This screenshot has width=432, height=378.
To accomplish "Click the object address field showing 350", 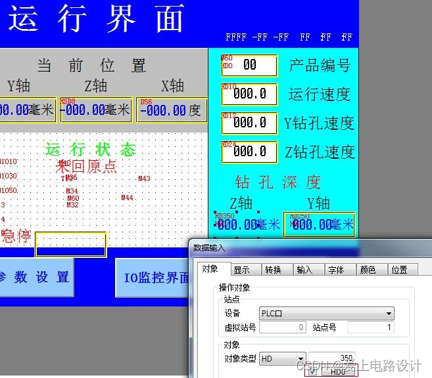I will (331, 358).
